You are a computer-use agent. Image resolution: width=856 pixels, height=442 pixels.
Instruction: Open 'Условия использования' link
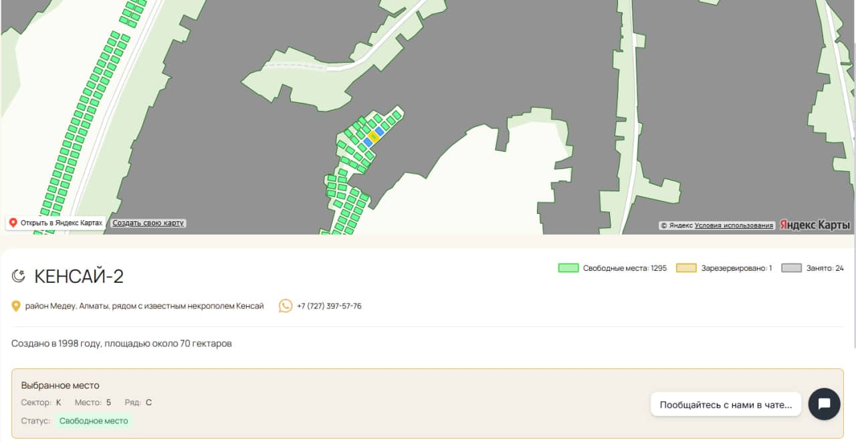(734, 225)
